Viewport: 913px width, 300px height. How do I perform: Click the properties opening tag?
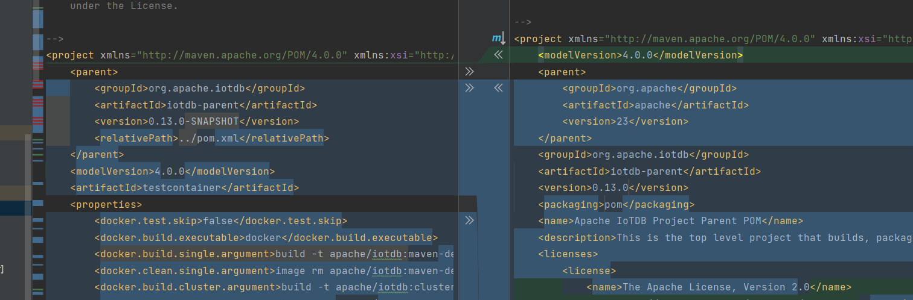(106, 204)
